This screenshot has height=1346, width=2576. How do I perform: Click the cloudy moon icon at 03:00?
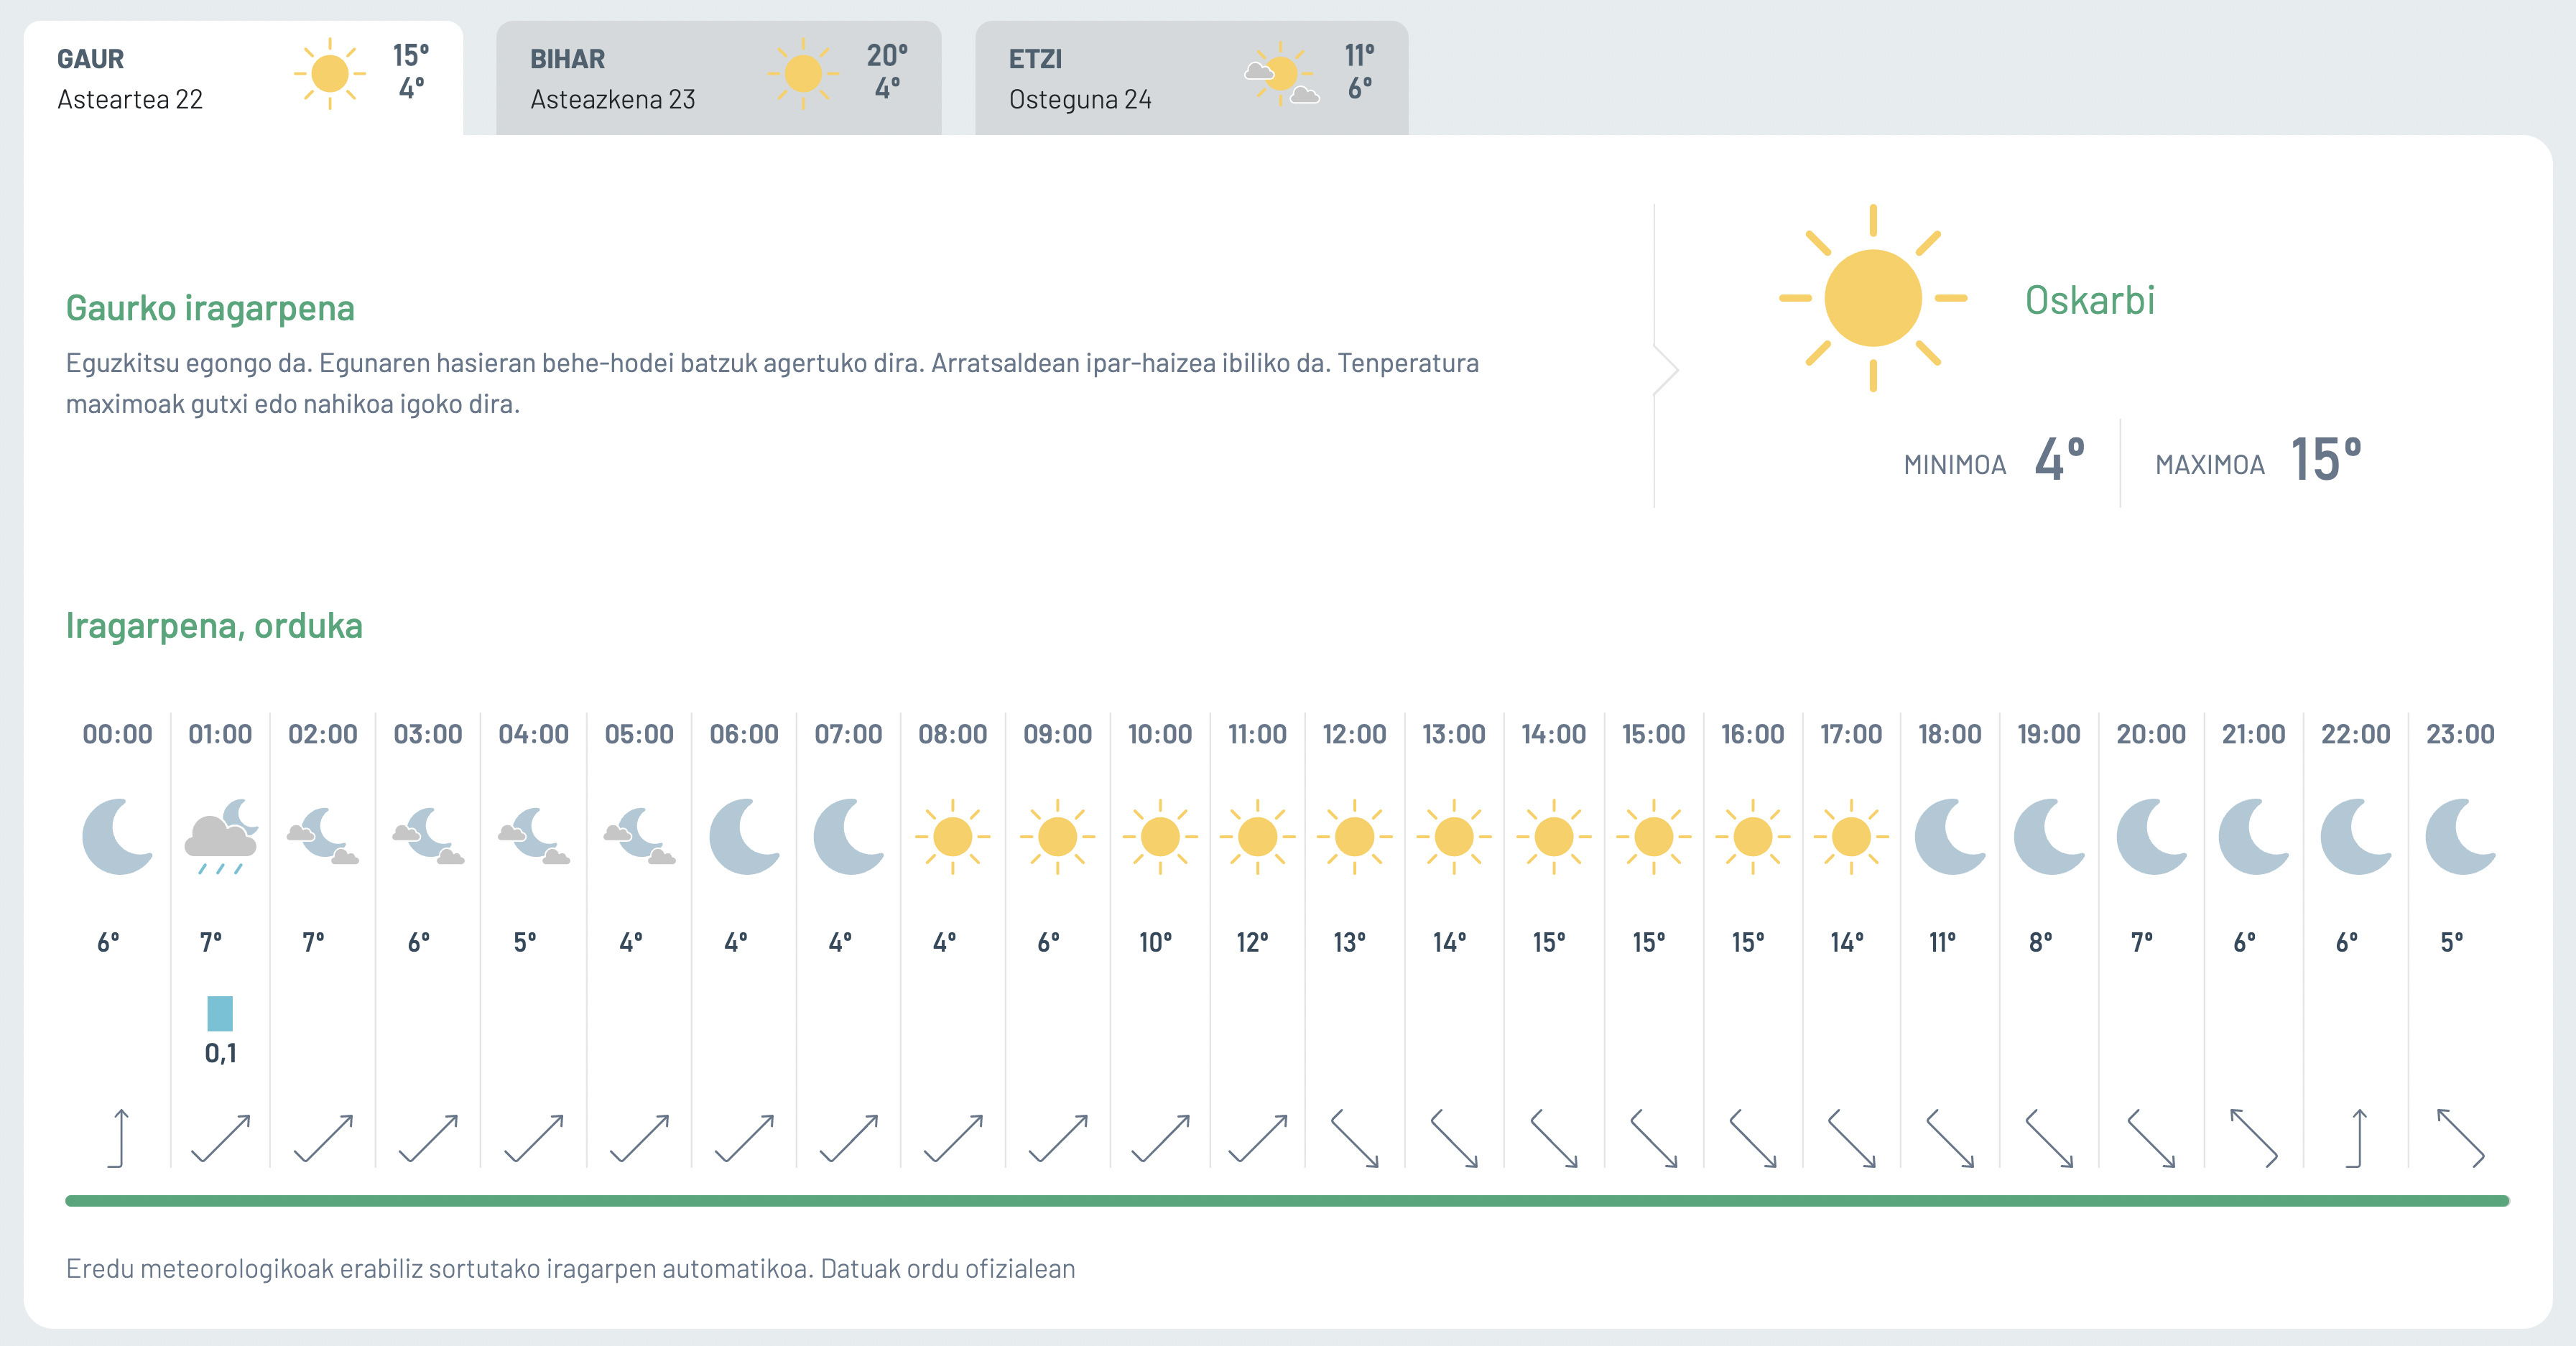(x=428, y=837)
